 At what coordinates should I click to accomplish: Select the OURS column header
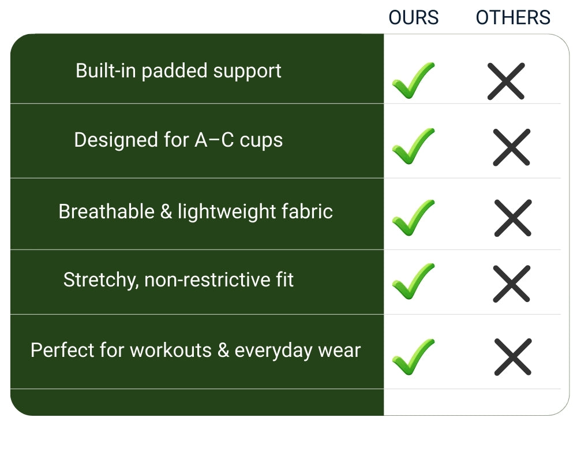click(413, 18)
